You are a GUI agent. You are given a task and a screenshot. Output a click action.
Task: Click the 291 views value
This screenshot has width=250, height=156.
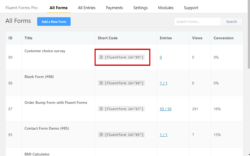[195, 109]
